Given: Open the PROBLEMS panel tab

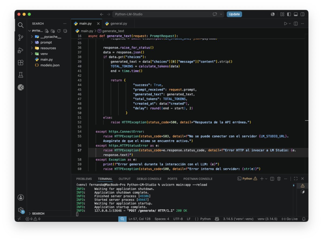Looking at the screenshot, I should click(x=84, y=179).
